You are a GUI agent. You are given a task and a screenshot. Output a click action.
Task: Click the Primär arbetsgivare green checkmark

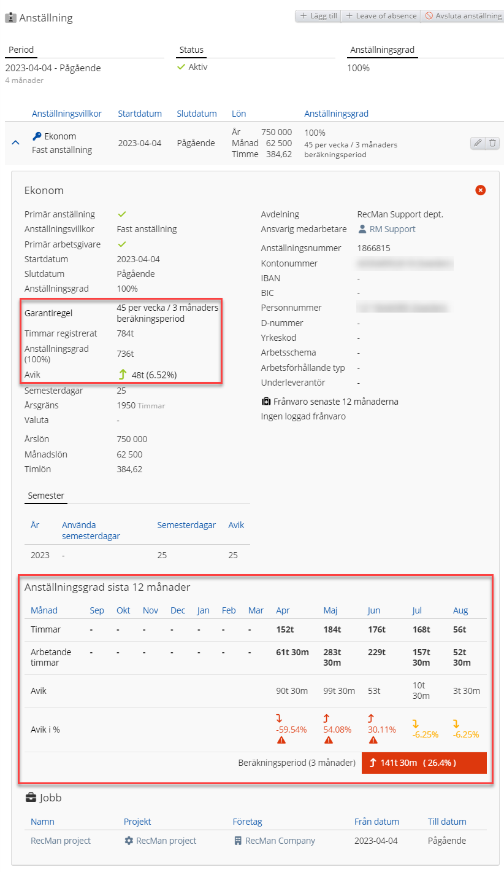pyautogui.click(x=121, y=244)
